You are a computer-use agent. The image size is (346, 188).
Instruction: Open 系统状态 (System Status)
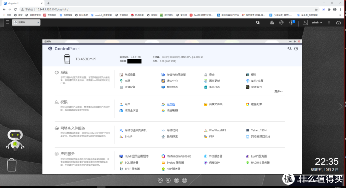(169, 87)
